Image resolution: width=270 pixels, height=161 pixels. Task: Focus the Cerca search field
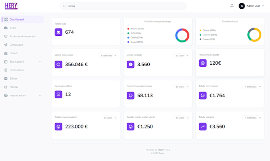[x=123, y=6]
